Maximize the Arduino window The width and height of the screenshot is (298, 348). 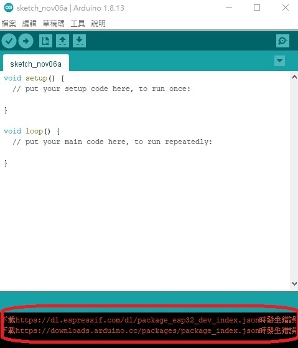pos(257,7)
